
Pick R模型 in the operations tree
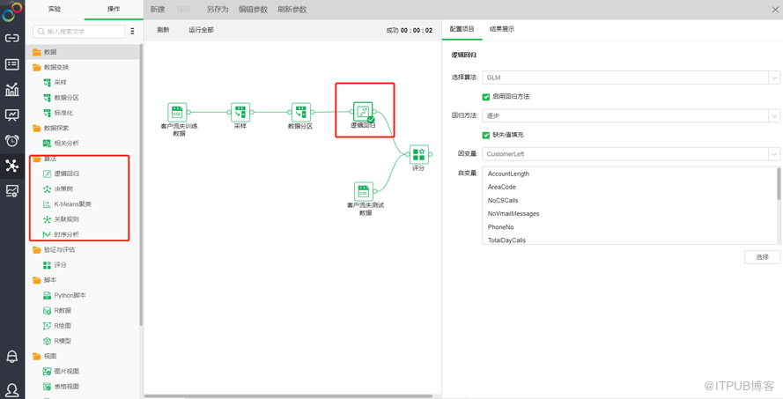[x=63, y=341]
